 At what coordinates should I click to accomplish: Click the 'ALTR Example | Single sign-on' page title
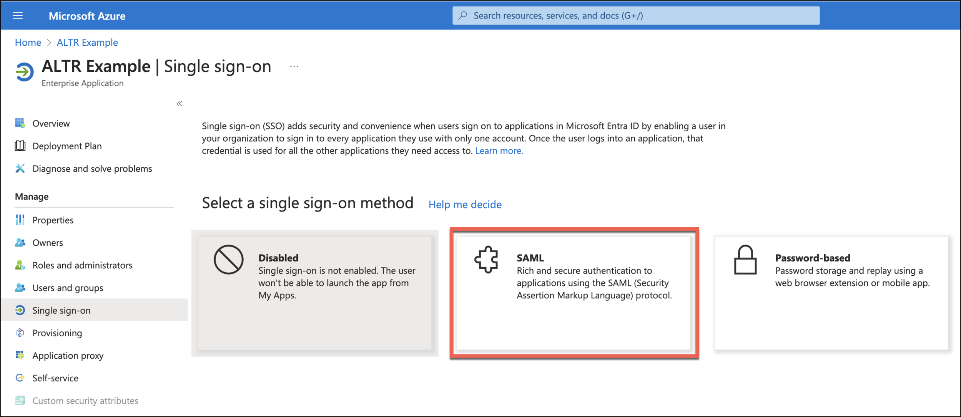coord(156,66)
